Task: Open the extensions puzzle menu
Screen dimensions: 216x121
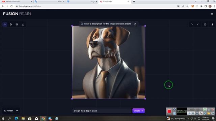Action: point(201,6)
